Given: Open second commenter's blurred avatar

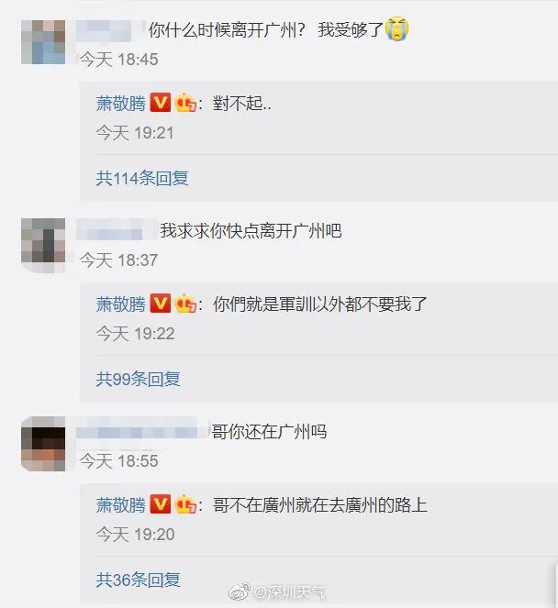Looking at the screenshot, I should tap(43, 245).
